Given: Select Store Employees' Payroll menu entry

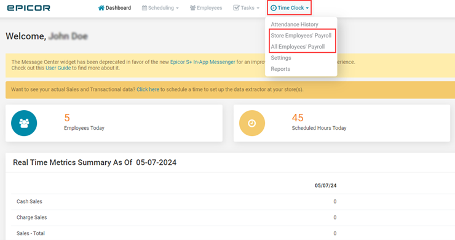Looking at the screenshot, I should pos(301,36).
